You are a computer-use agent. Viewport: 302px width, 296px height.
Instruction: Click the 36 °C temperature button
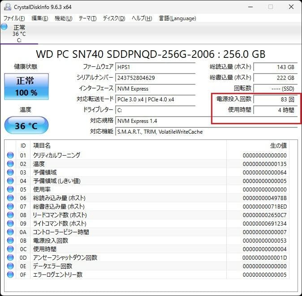[x=26, y=125]
